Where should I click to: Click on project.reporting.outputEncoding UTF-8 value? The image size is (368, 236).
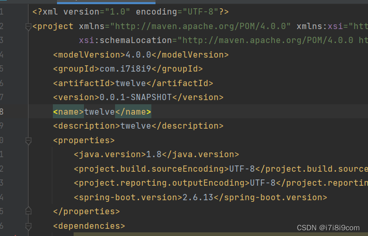pyautogui.click(x=263, y=183)
